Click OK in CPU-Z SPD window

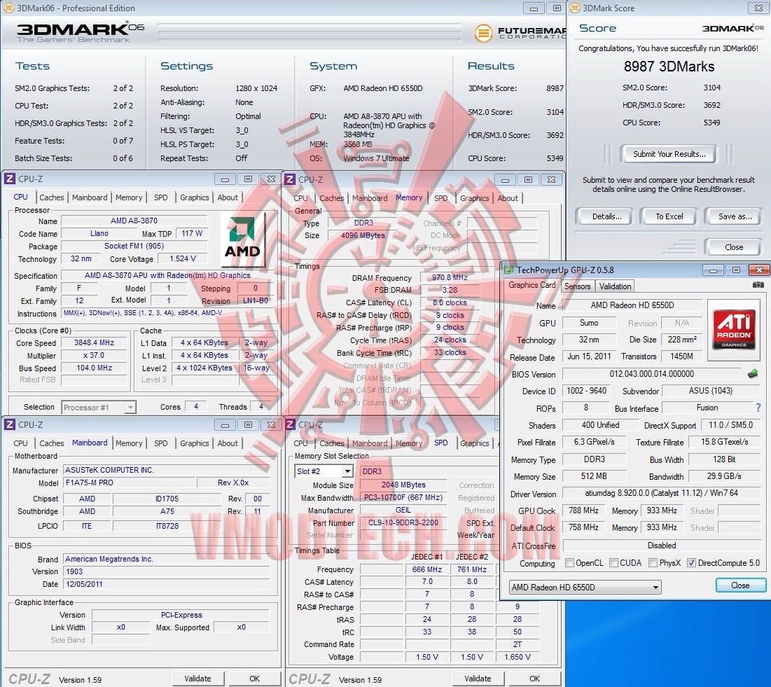[x=534, y=679]
